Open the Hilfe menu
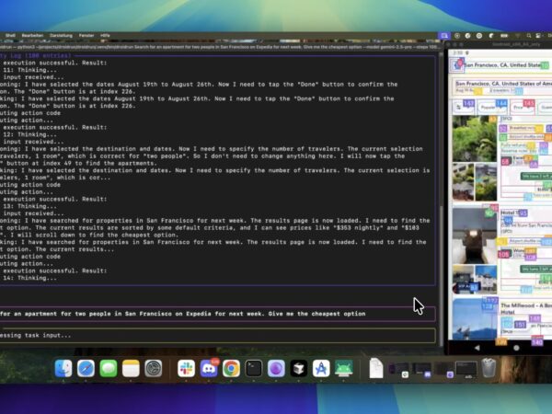 tap(105, 36)
